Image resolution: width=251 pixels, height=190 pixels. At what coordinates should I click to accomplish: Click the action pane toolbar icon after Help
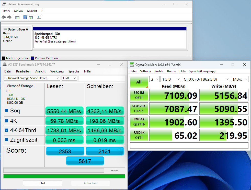pyautogui.click(x=31, y=17)
